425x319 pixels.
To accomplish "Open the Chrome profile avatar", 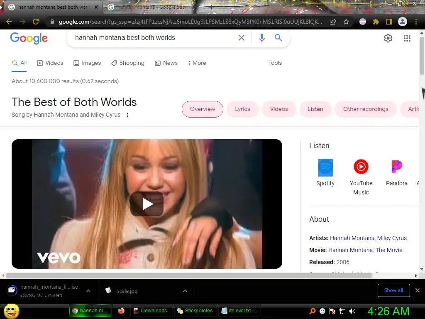I will coord(403,22).
